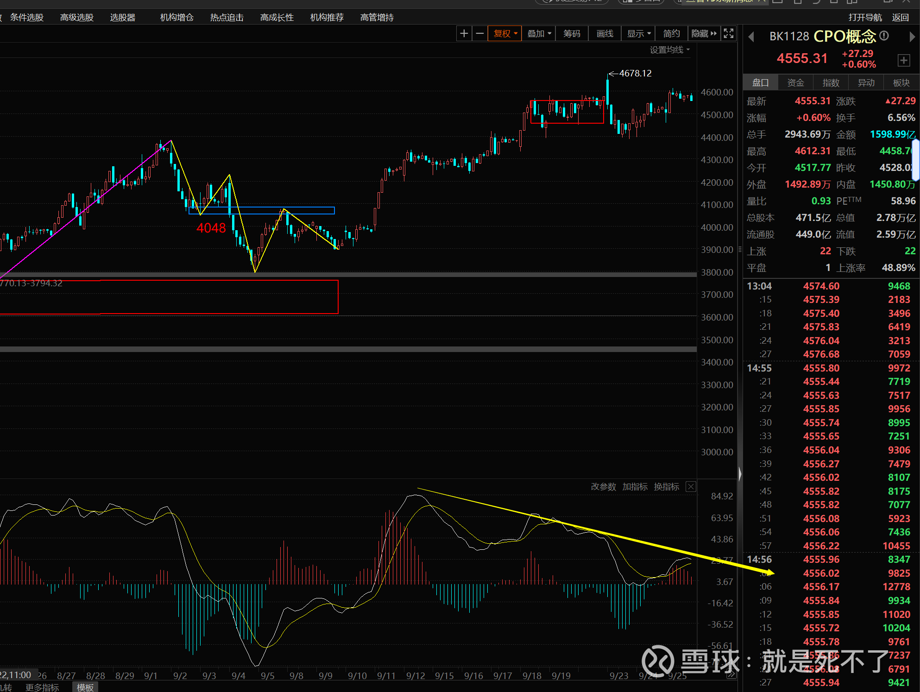Expand the 叠加 overlay dropdown
Image resolution: width=920 pixels, height=692 pixels.
539,33
